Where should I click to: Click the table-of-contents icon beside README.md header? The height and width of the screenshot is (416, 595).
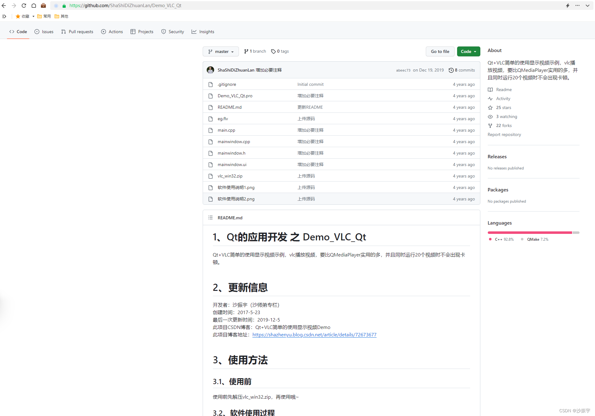pos(210,217)
